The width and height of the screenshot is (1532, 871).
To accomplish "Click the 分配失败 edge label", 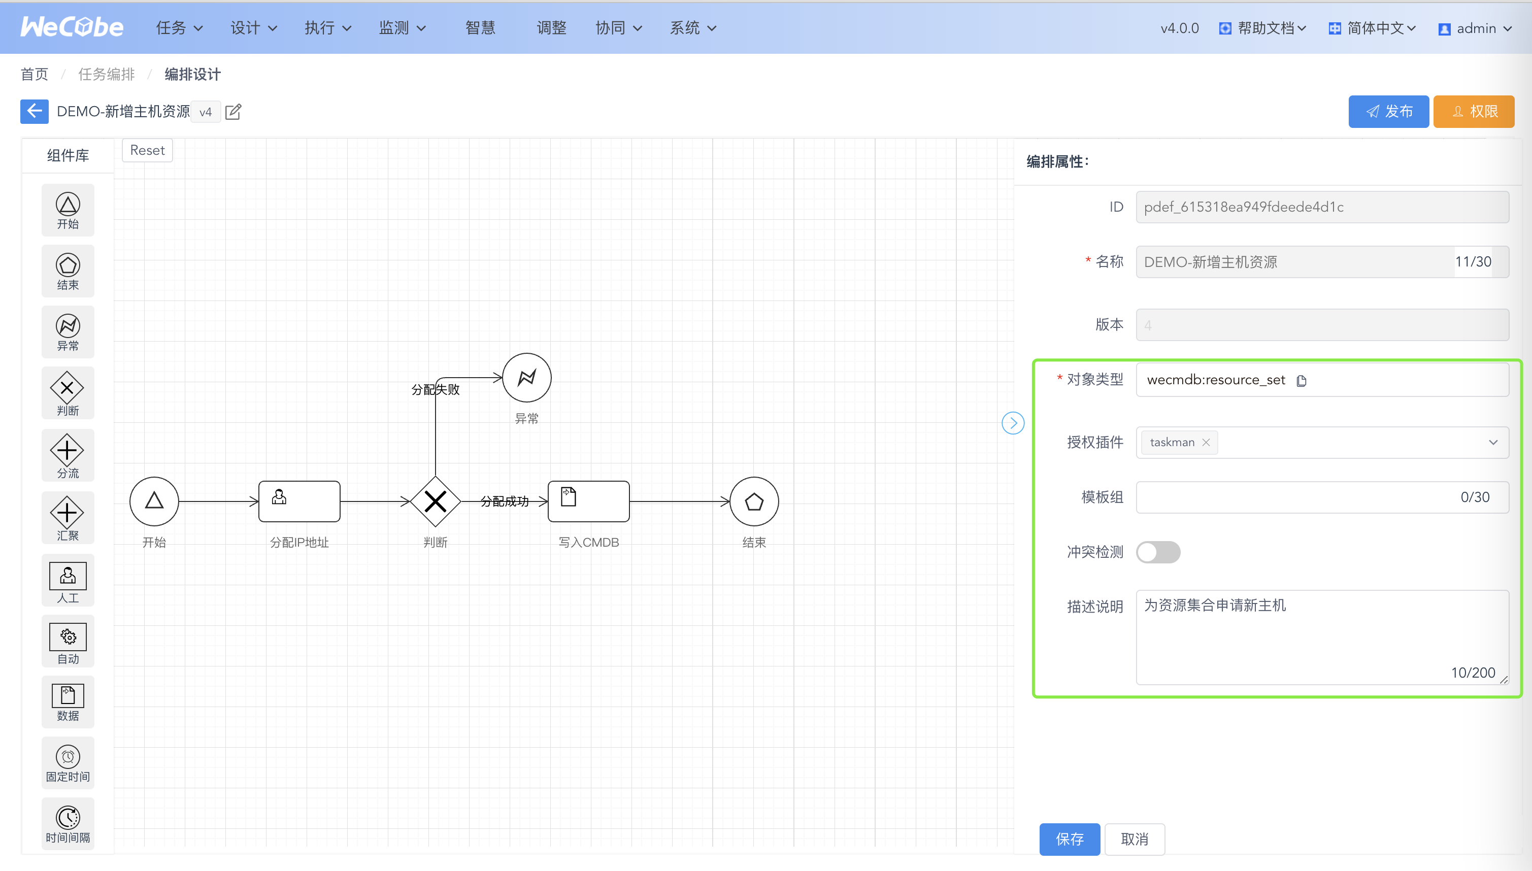I will (x=436, y=389).
